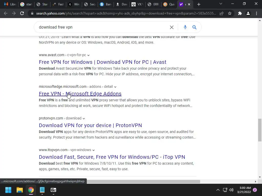
Task: Click scroll down arrow of vertical scrollbar
Action: (x=260, y=177)
